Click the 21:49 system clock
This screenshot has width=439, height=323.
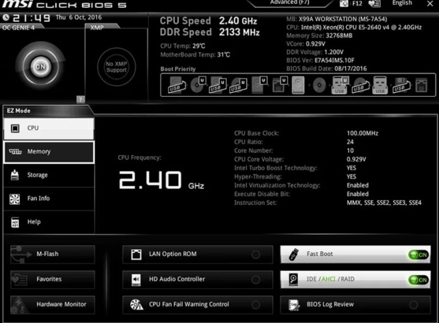click(x=31, y=18)
